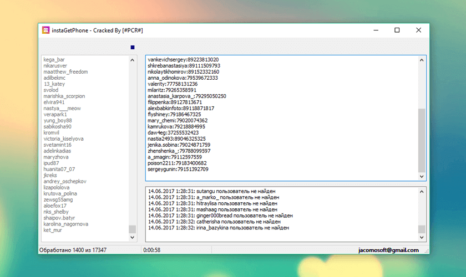Select sabikosha90 in username list
Screen dimensions: 466x277
tap(57, 126)
